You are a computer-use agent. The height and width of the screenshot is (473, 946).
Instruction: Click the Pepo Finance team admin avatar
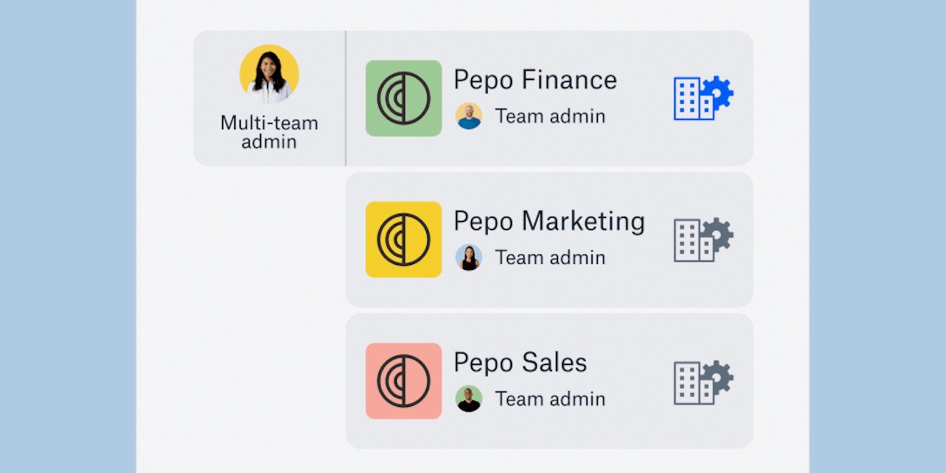[468, 116]
